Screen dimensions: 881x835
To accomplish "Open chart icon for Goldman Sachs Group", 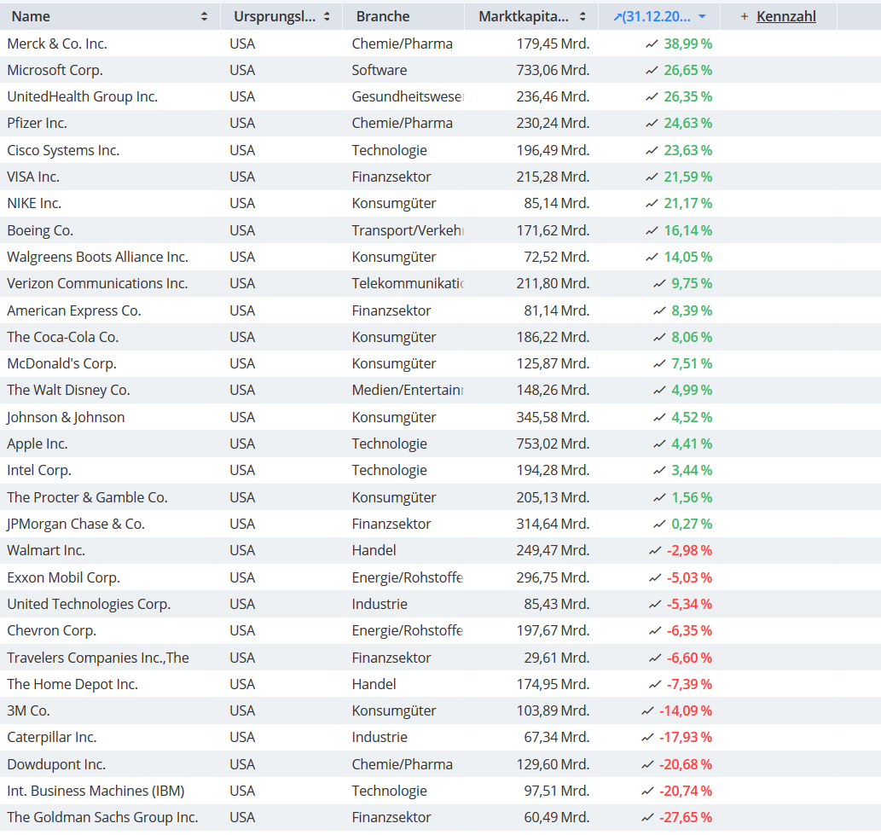I will click(647, 818).
